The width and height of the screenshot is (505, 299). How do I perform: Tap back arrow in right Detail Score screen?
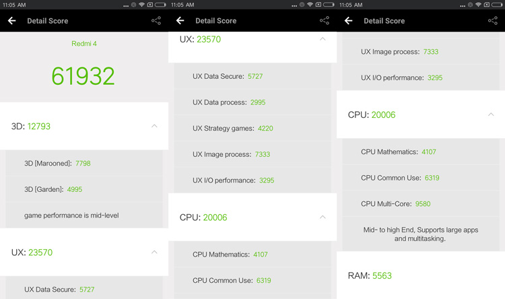tap(349, 21)
